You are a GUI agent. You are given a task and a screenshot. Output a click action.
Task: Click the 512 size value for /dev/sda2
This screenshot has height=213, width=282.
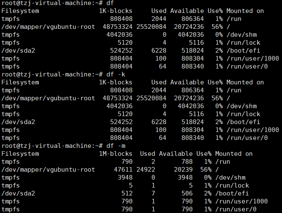point(126,193)
